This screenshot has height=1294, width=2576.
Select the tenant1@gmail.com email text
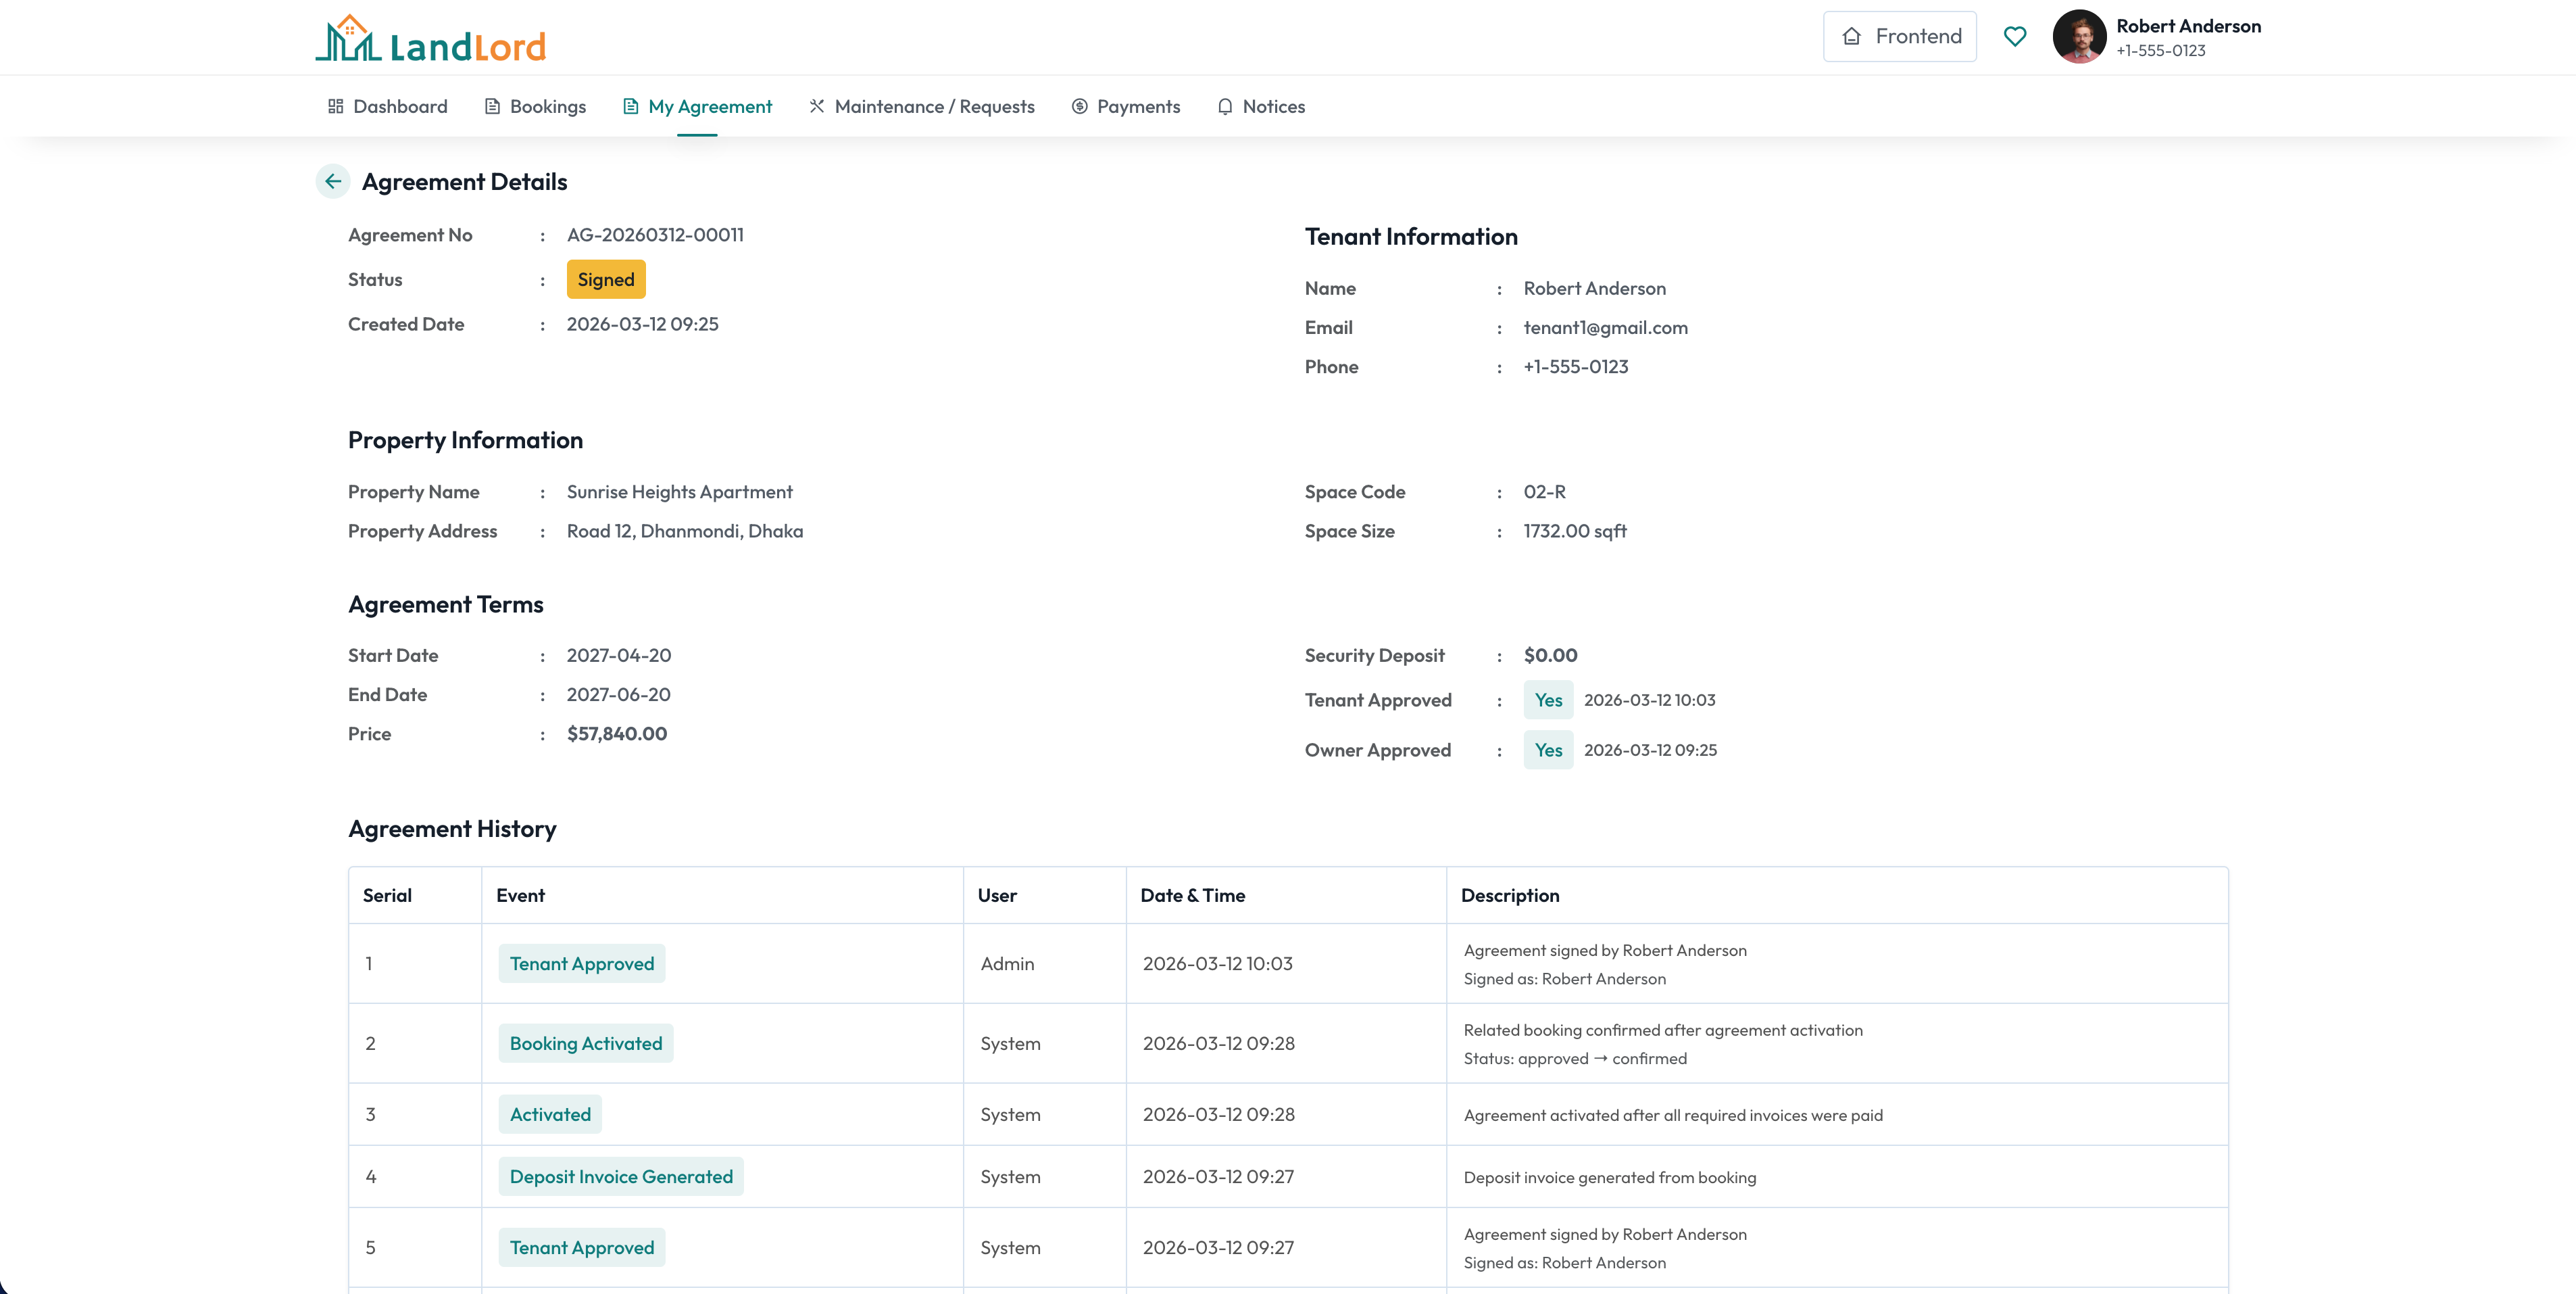tap(1606, 327)
